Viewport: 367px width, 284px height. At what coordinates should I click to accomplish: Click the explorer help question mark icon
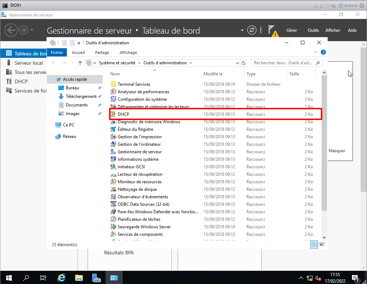(x=323, y=52)
